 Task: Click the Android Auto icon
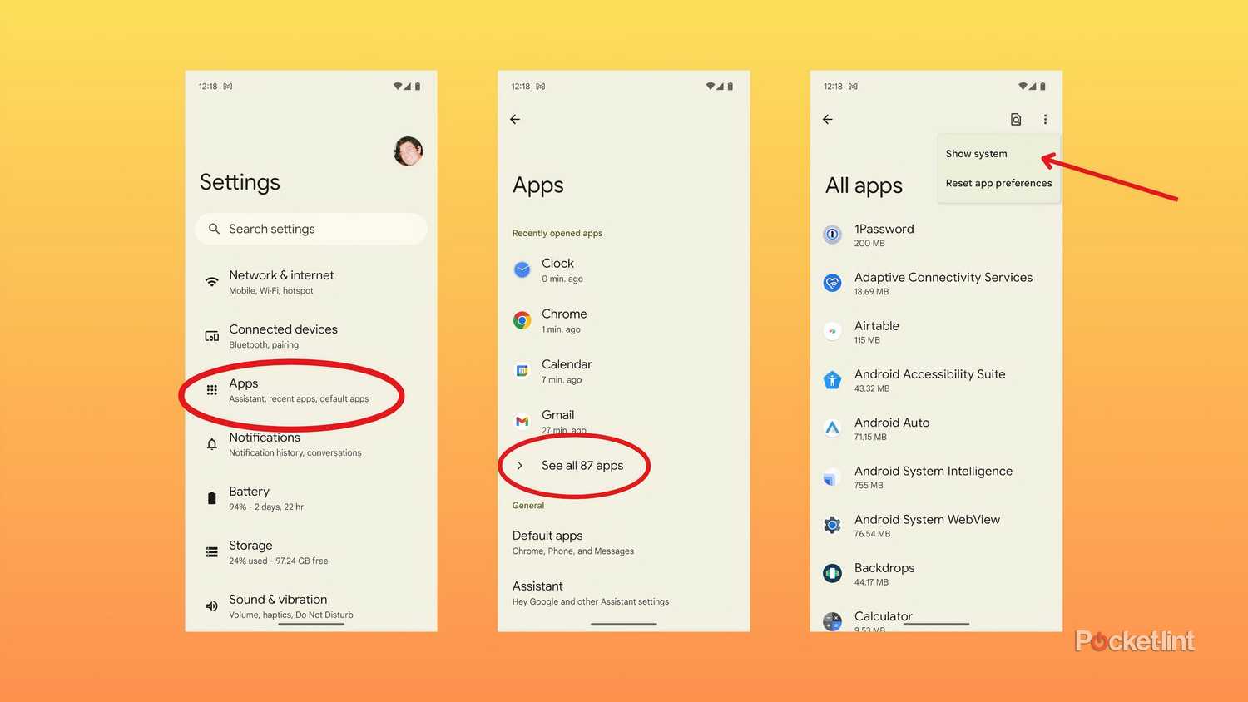[833, 428]
